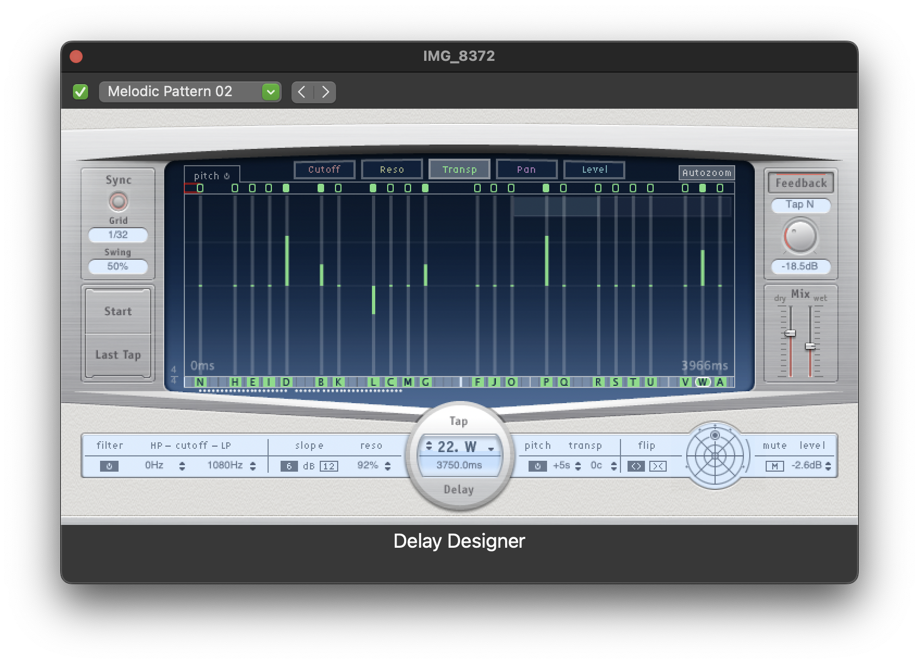Screen dimensions: 919x664
Task: Go to next preset with right arrow
Action: (325, 92)
